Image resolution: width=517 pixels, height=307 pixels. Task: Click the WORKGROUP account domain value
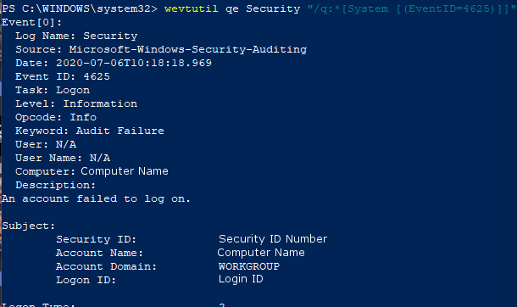[x=249, y=266]
